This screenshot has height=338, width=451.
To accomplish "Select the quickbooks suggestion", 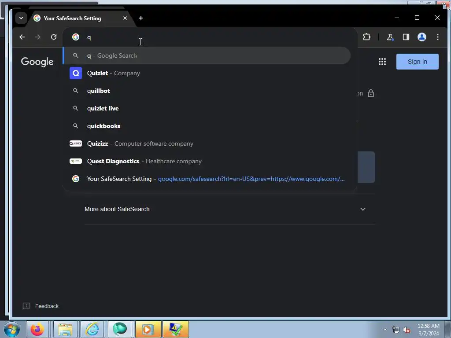I will coord(207,126).
